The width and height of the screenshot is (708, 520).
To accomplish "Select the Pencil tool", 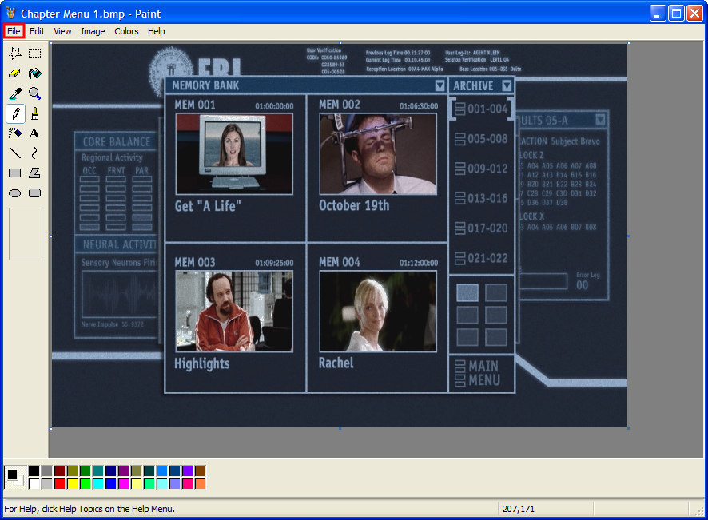I will coord(15,113).
